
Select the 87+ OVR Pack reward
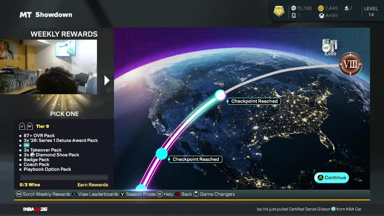(x=39, y=136)
